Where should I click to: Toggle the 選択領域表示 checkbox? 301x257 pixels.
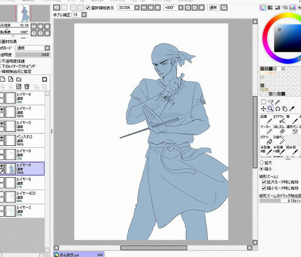tap(88, 8)
